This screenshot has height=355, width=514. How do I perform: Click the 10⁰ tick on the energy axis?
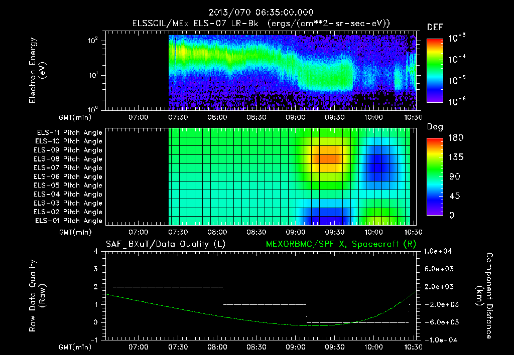[93, 109]
